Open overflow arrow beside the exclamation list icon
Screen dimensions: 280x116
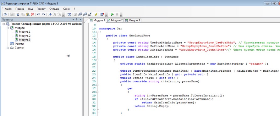[106, 15]
